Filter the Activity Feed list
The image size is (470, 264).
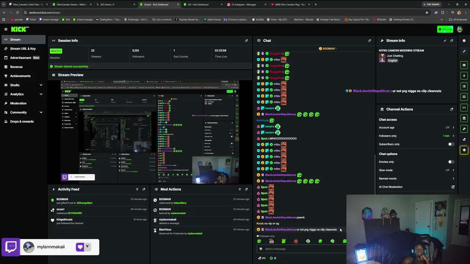(137, 189)
